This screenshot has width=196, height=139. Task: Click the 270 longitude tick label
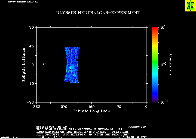(x=64, y=107)
